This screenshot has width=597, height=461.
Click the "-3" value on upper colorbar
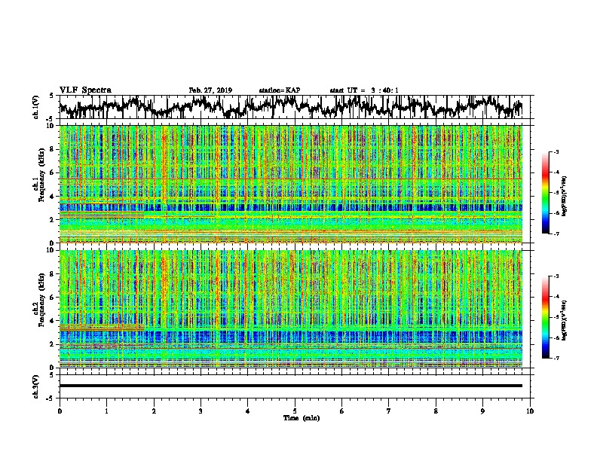(556, 152)
